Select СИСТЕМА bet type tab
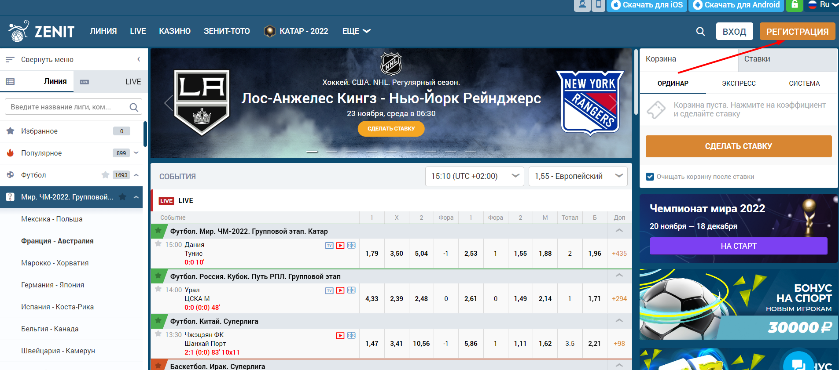The width and height of the screenshot is (839, 370). tap(804, 83)
